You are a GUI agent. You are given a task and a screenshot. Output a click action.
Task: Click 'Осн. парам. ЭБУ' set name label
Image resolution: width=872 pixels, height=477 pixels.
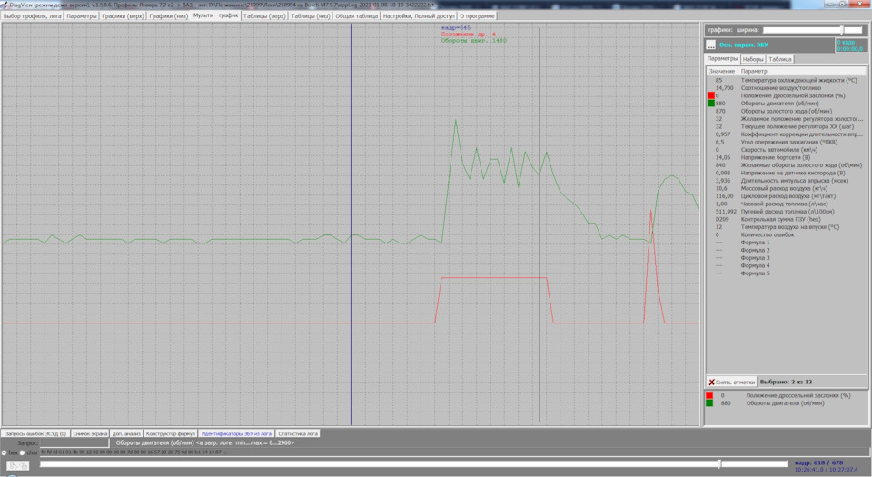(744, 45)
